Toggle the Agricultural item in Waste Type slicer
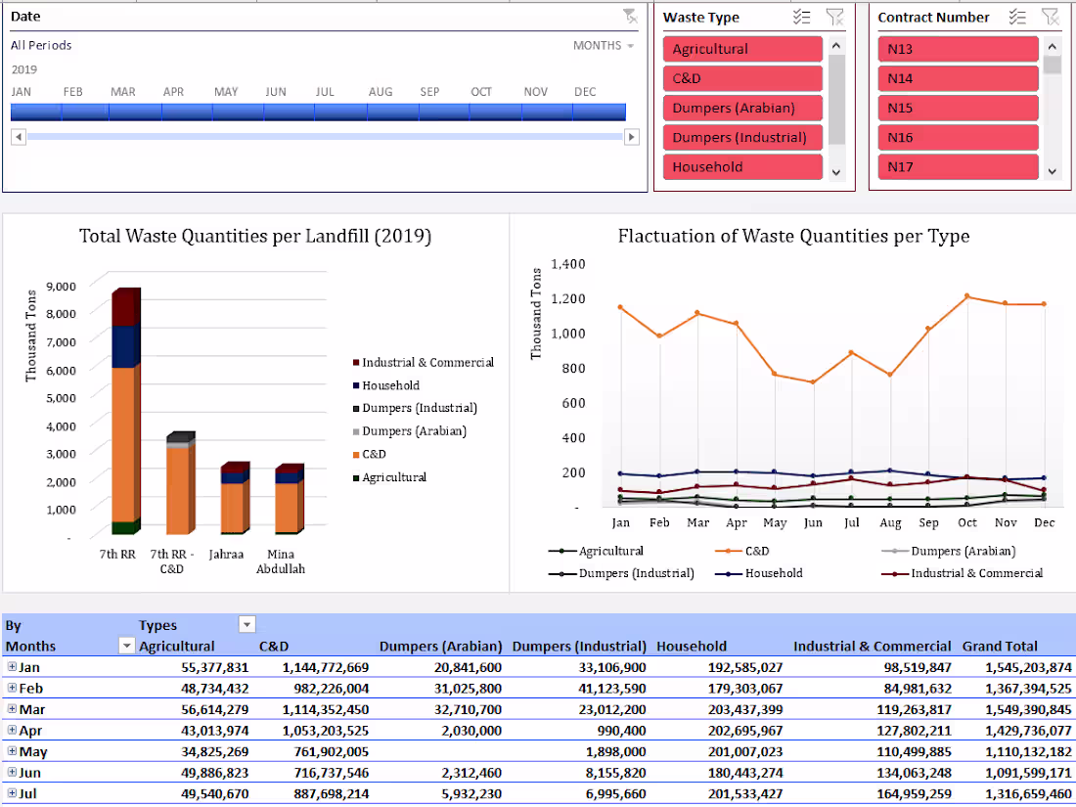The width and height of the screenshot is (1076, 807). click(x=741, y=48)
